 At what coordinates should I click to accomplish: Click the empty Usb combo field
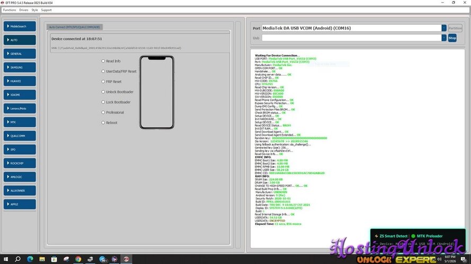click(x=351, y=37)
